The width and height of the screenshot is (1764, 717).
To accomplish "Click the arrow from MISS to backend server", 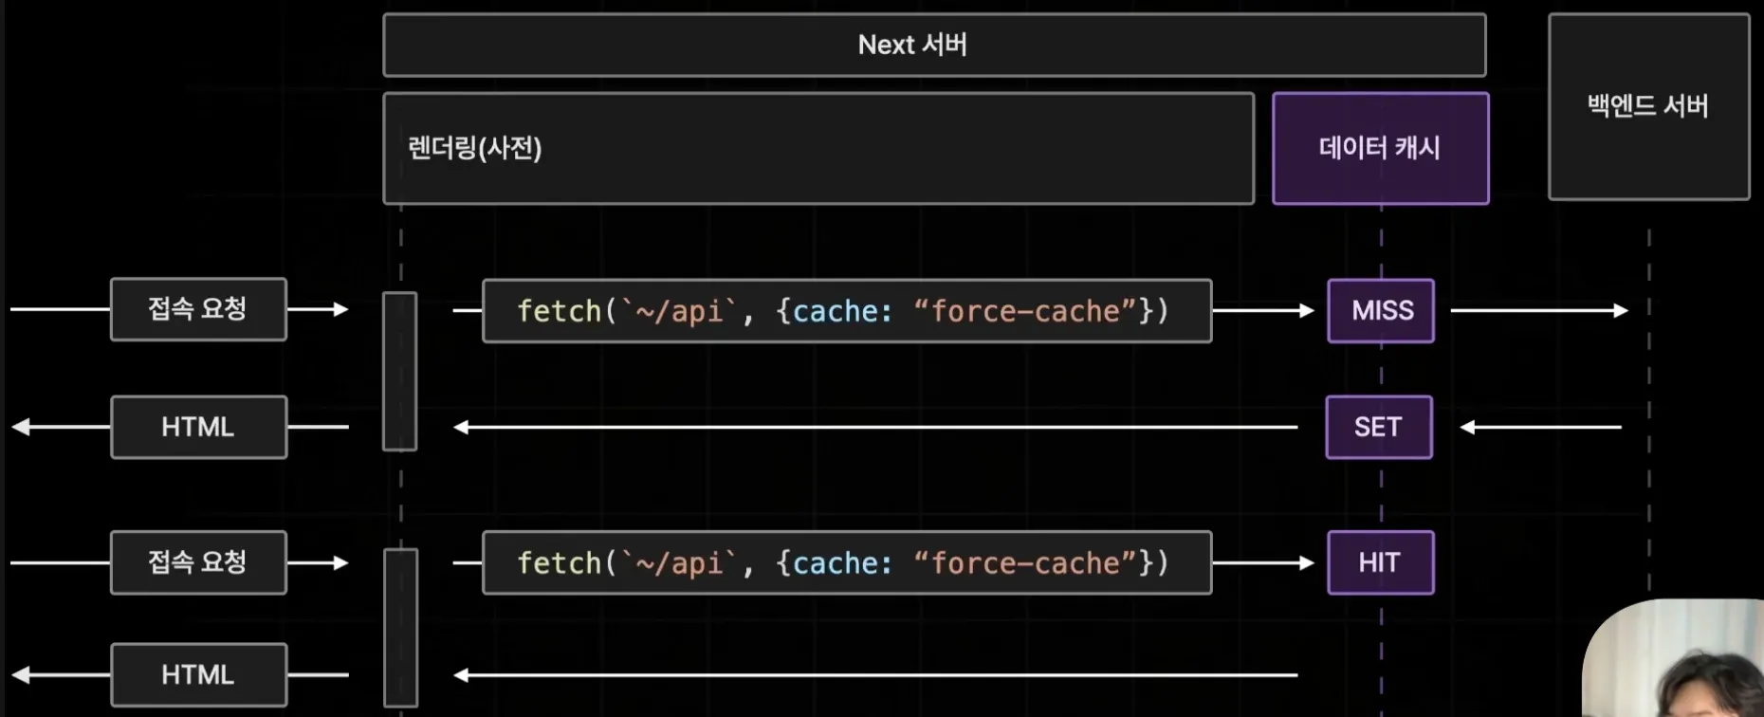I will [x=1538, y=310].
